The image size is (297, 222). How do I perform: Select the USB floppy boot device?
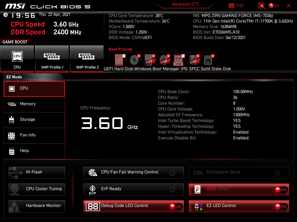(x=193, y=60)
